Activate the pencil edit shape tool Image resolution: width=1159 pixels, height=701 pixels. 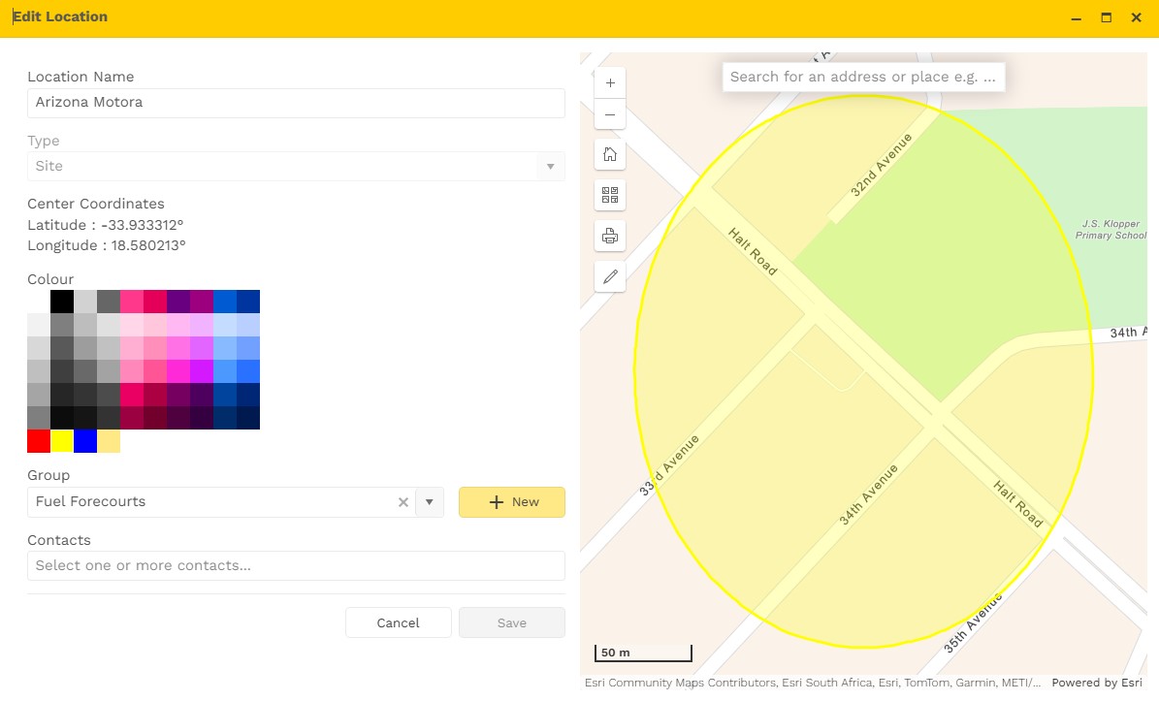(x=610, y=276)
